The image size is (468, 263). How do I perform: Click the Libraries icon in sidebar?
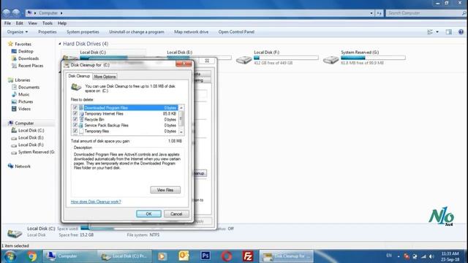10,80
